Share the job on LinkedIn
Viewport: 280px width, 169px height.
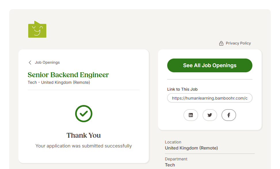(x=191, y=115)
